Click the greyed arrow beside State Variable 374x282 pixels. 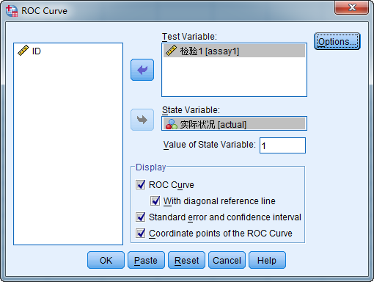[x=142, y=120]
